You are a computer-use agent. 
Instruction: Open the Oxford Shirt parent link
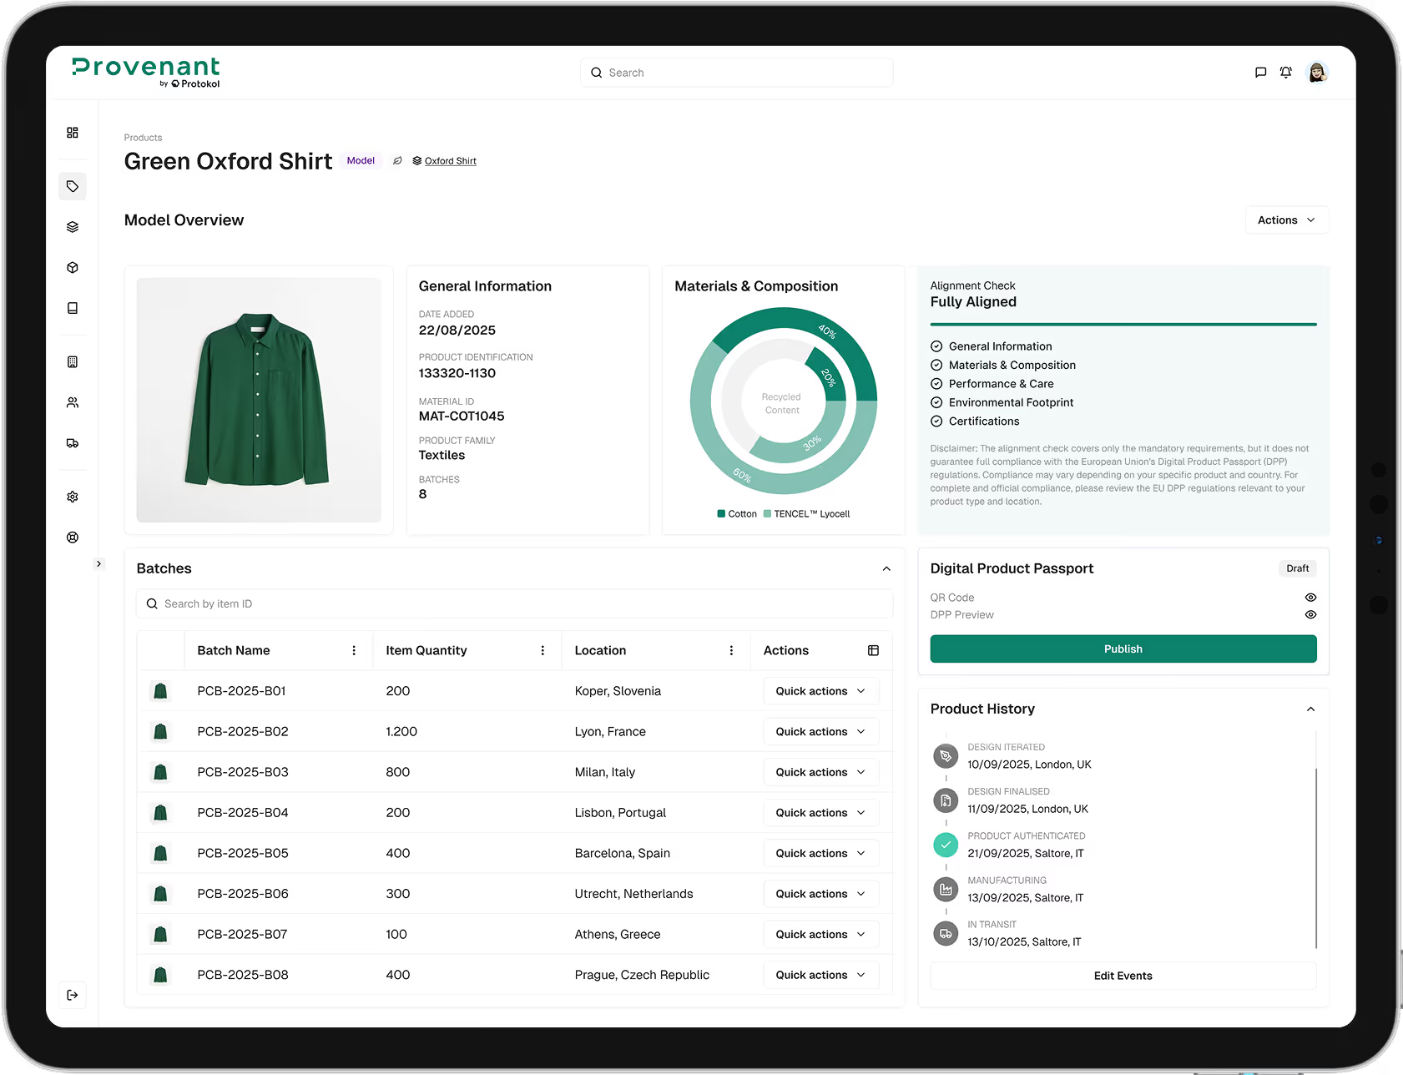coord(450,160)
